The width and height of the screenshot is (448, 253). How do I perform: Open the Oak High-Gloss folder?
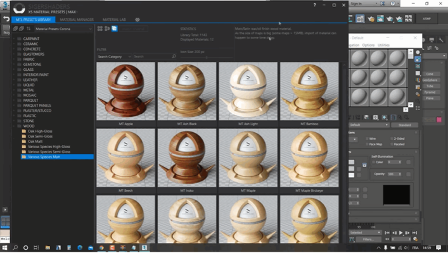coord(40,131)
